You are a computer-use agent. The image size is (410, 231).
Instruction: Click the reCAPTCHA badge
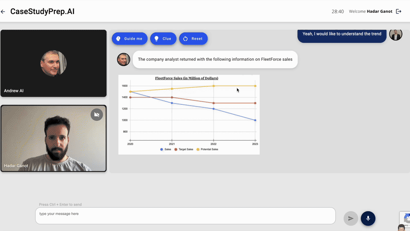404,217
